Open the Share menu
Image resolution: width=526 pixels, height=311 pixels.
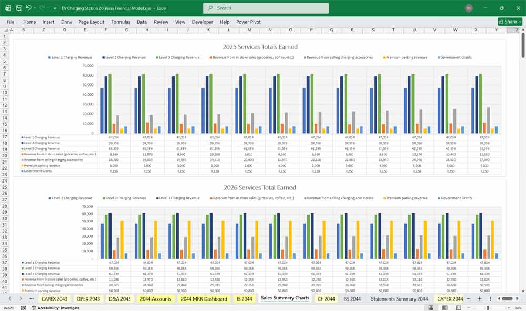coord(509,22)
